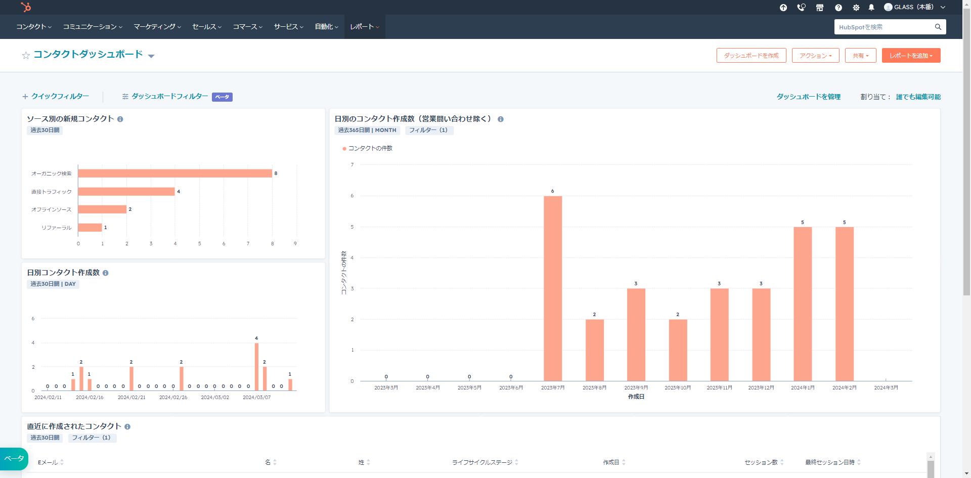Toggle sorting on the セッション数 column
The image size is (971, 478).
point(782,462)
